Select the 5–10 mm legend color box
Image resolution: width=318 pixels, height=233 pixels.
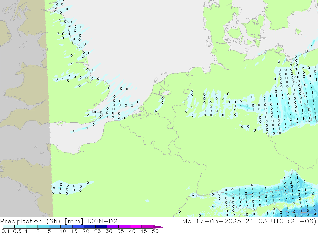click(x=55, y=227)
